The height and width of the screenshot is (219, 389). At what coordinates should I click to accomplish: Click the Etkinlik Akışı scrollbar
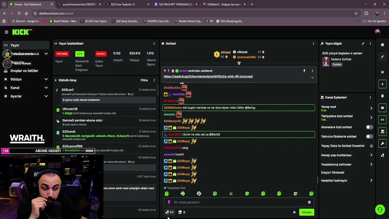[158, 90]
